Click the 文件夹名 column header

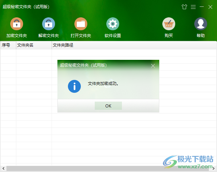(34, 45)
